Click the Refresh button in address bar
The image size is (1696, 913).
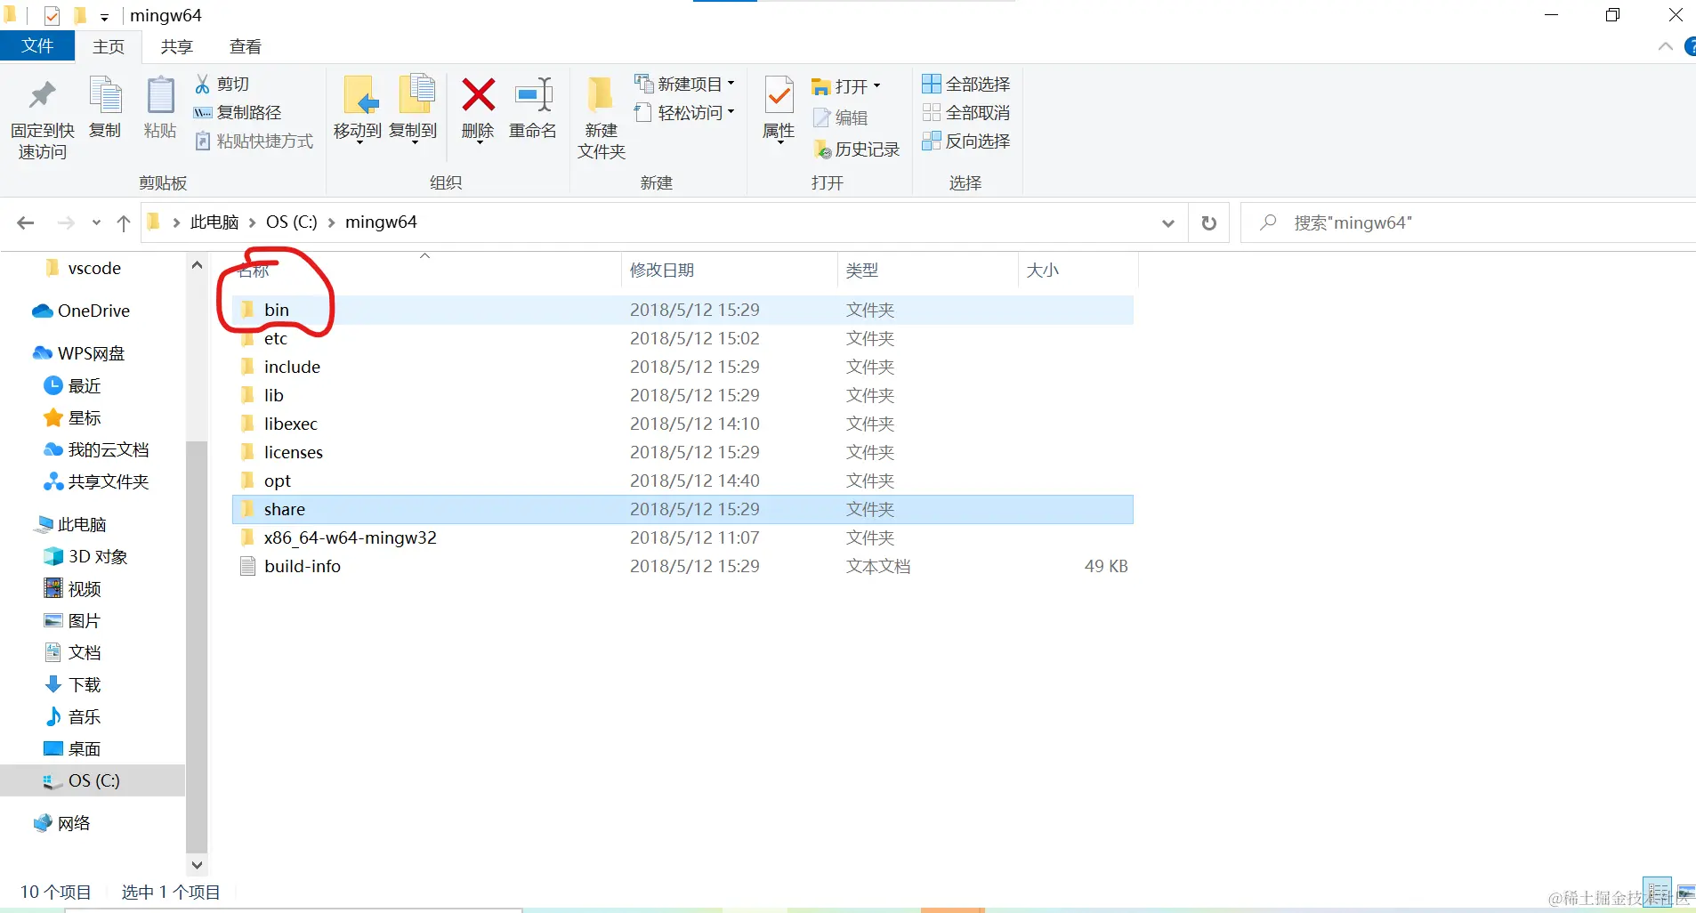tap(1208, 222)
